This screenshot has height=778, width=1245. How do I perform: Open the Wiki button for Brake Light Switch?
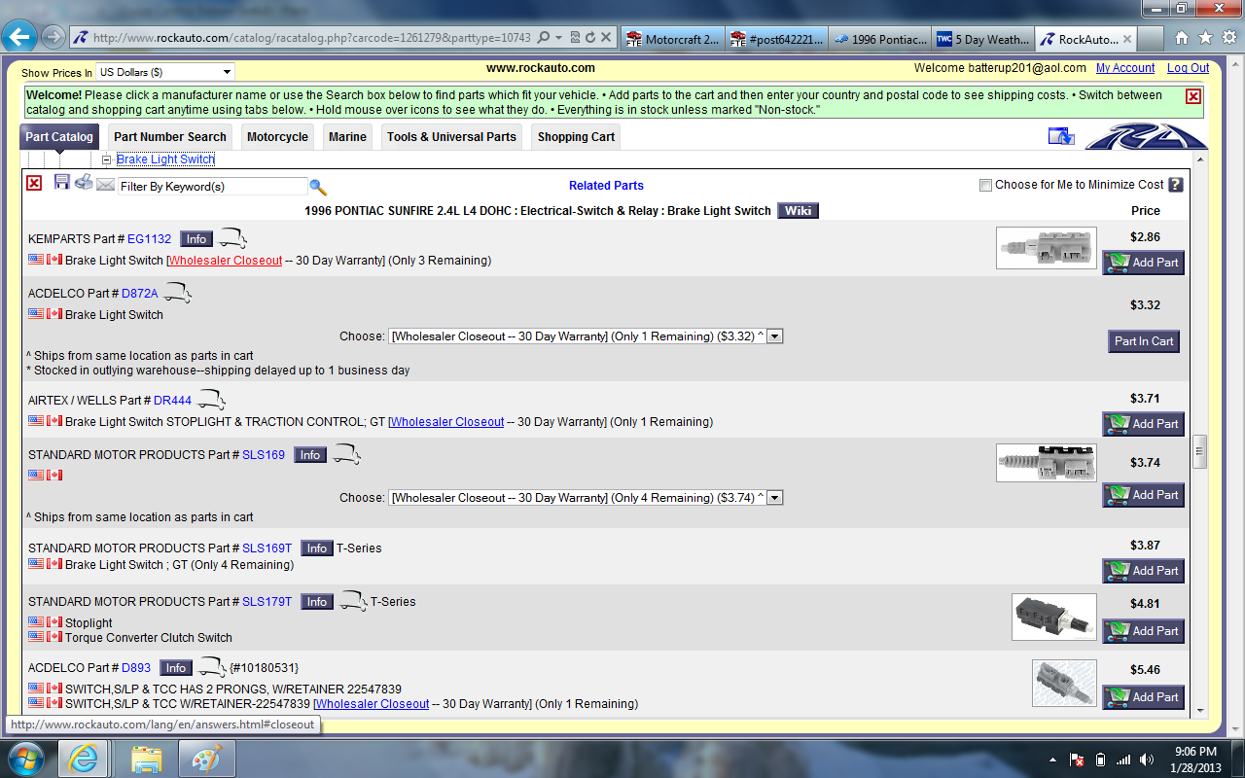(x=798, y=211)
